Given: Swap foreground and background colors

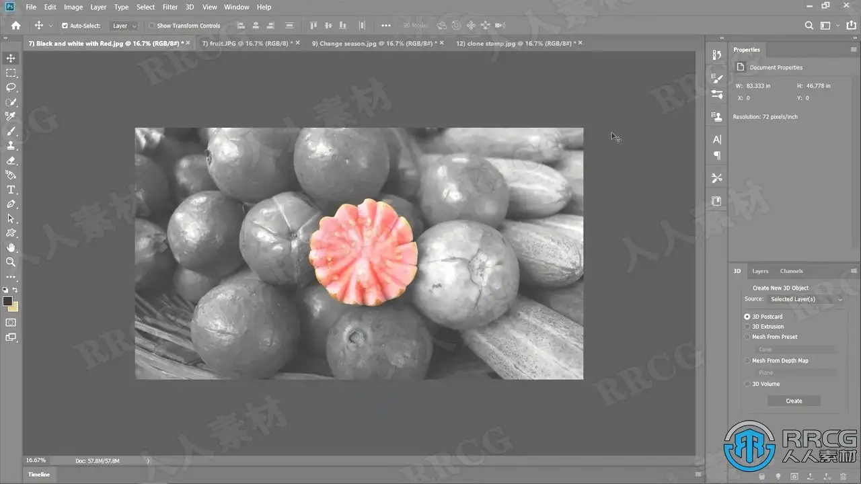Looking at the screenshot, I should coord(15,290).
